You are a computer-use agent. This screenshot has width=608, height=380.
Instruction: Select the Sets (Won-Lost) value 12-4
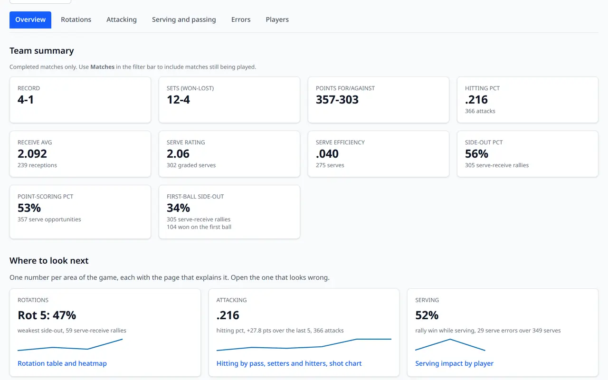[178, 100]
